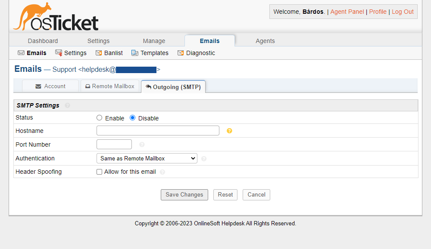Switch to the Remote Mailbox tab

110,86
